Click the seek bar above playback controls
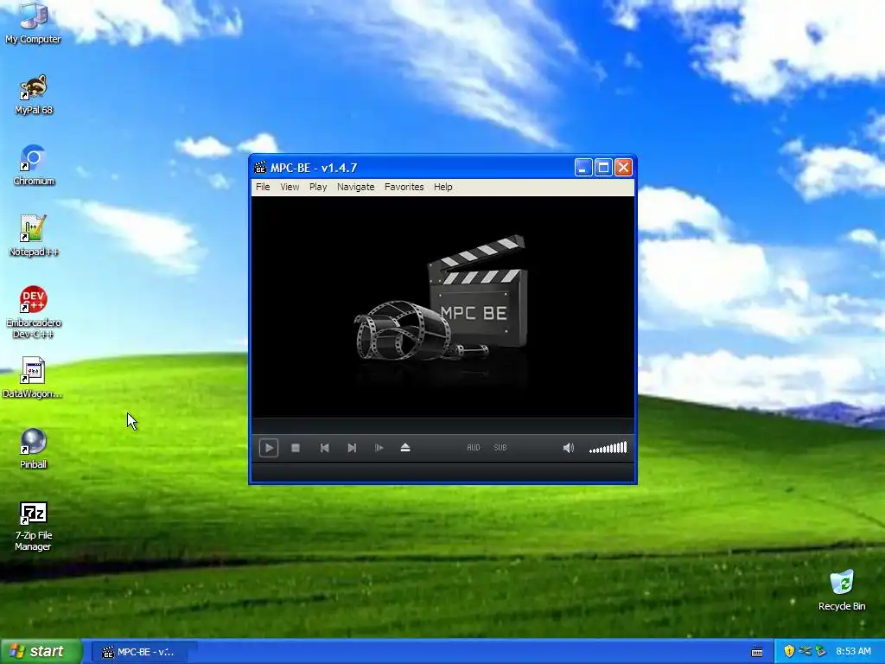The width and height of the screenshot is (885, 664). point(443,425)
